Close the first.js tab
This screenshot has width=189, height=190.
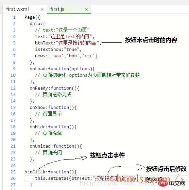86,9
